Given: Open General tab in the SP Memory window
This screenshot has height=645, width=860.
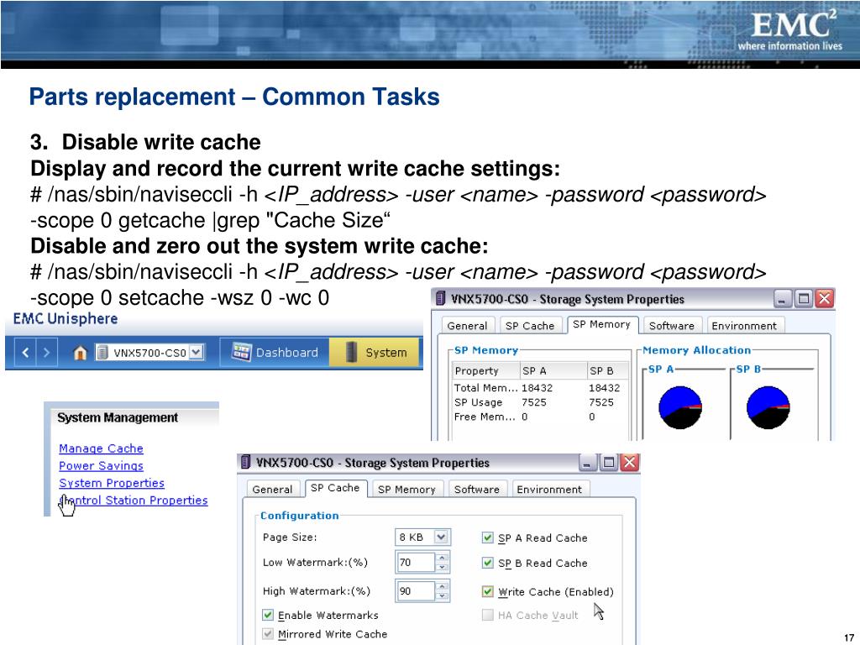Looking at the screenshot, I should pos(467,326).
